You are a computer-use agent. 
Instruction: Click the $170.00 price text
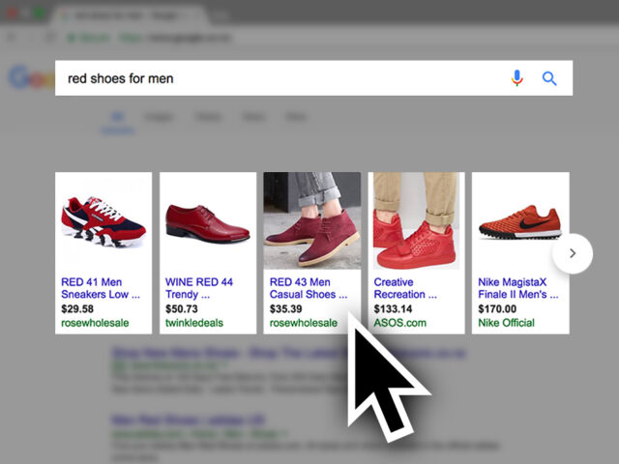pyautogui.click(x=497, y=309)
